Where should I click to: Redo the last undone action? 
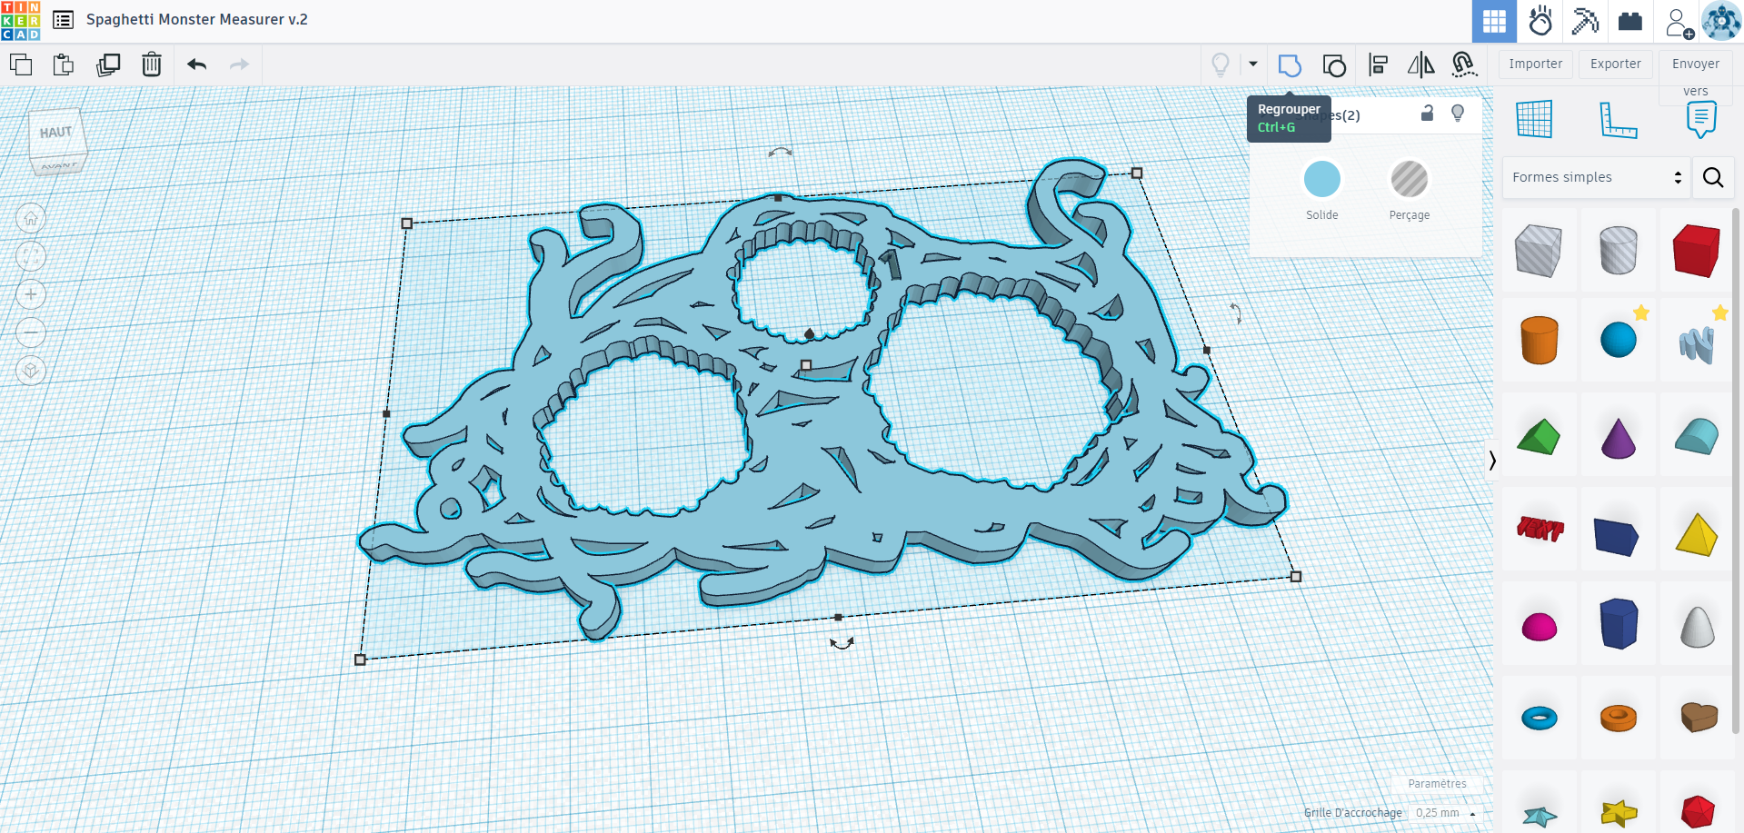pos(239,64)
